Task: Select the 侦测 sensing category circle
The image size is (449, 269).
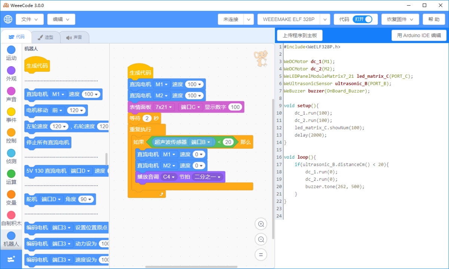Action: click(11, 153)
